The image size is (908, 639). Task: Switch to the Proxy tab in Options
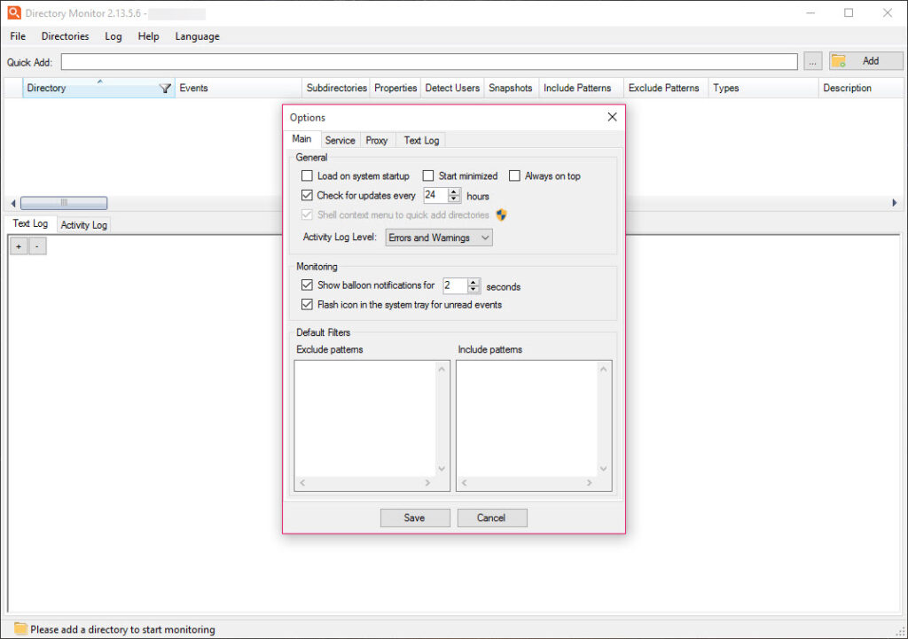click(376, 140)
